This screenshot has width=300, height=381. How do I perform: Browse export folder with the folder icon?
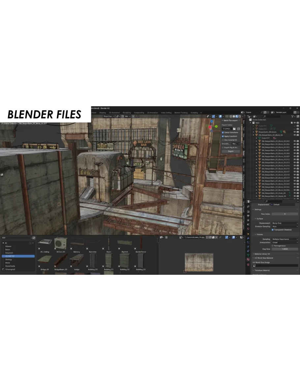(x=234, y=129)
